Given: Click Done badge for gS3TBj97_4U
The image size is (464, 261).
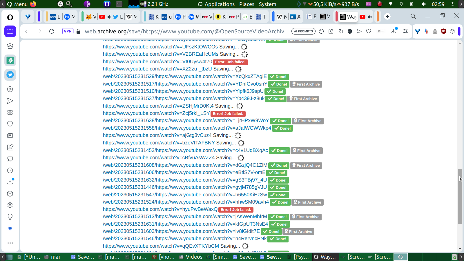Looking at the screenshot, I should (x=278, y=180).
